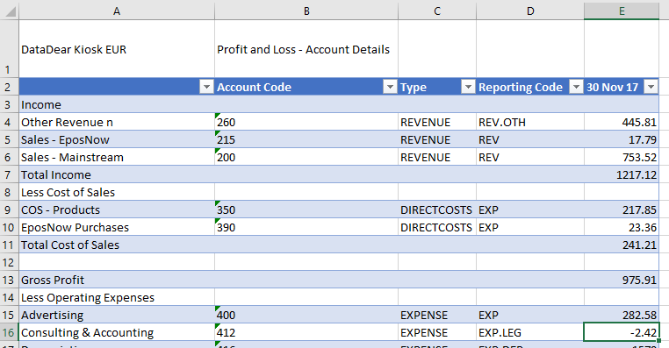Click account code 390 cell
Image resolution: width=669 pixels, height=348 pixels.
(x=306, y=227)
